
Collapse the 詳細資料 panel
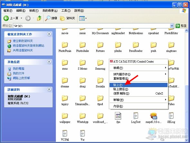(49, 89)
